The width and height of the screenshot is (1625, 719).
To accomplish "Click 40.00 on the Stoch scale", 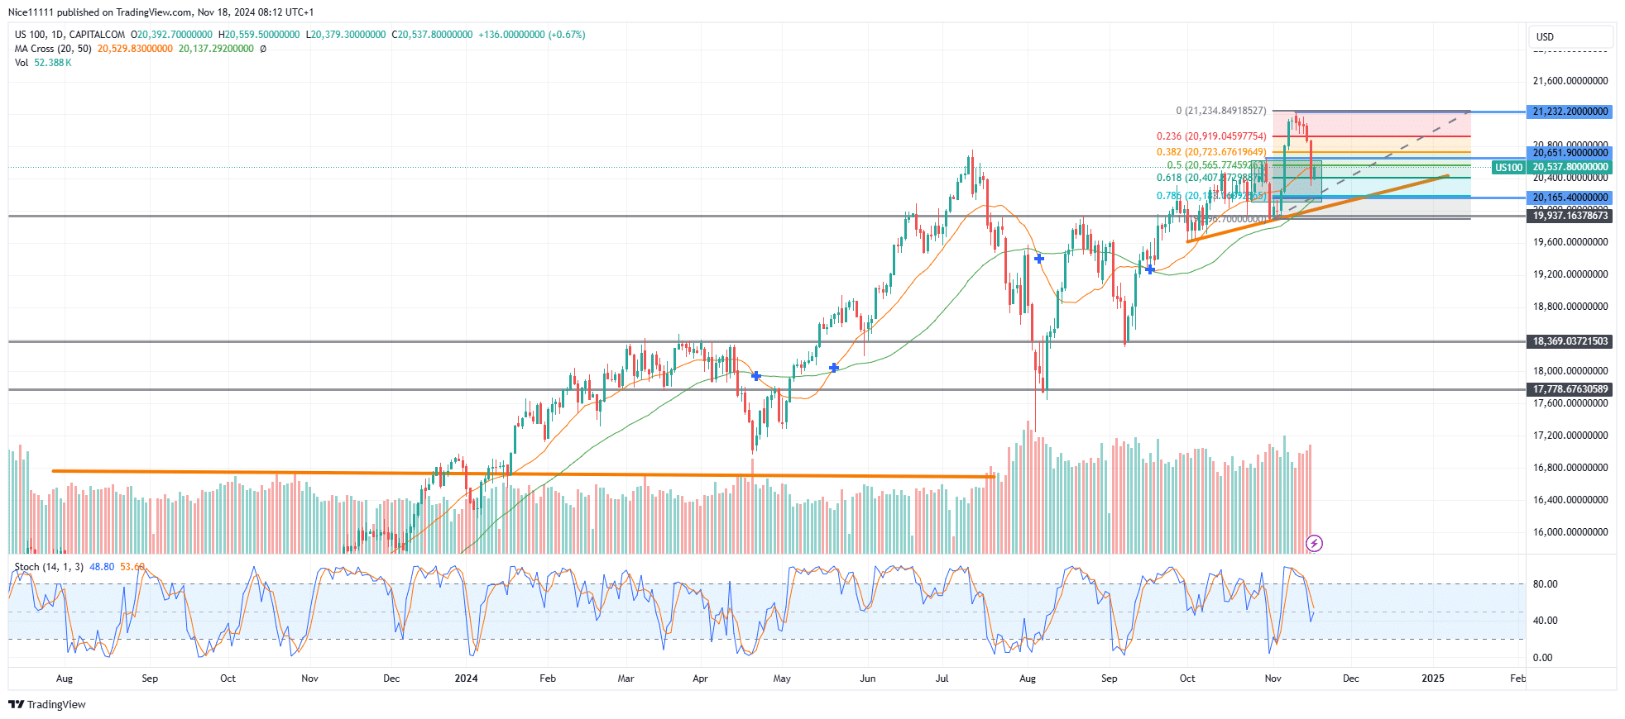I will [1545, 621].
